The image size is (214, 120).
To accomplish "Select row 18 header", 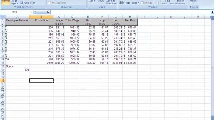I will (3, 81).
